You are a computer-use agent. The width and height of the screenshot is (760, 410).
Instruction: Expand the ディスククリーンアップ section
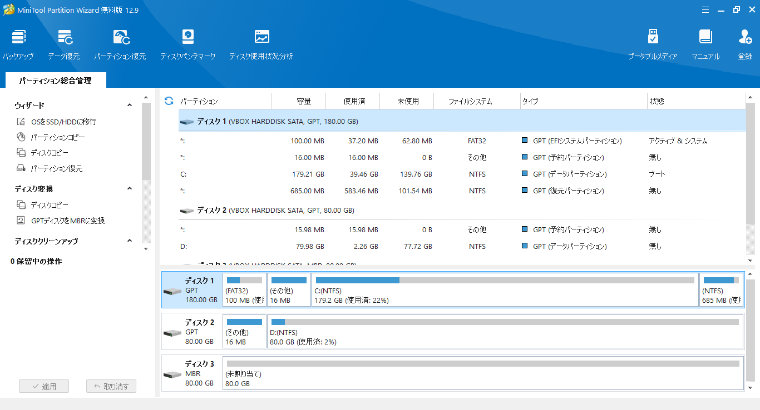pos(129,241)
